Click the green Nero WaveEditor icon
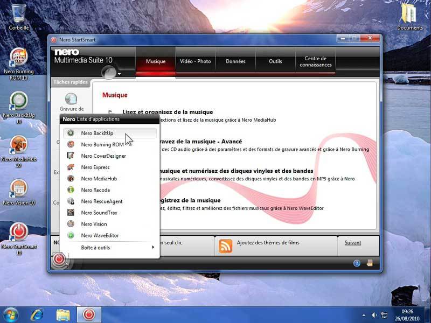The image size is (431, 323). click(x=71, y=235)
